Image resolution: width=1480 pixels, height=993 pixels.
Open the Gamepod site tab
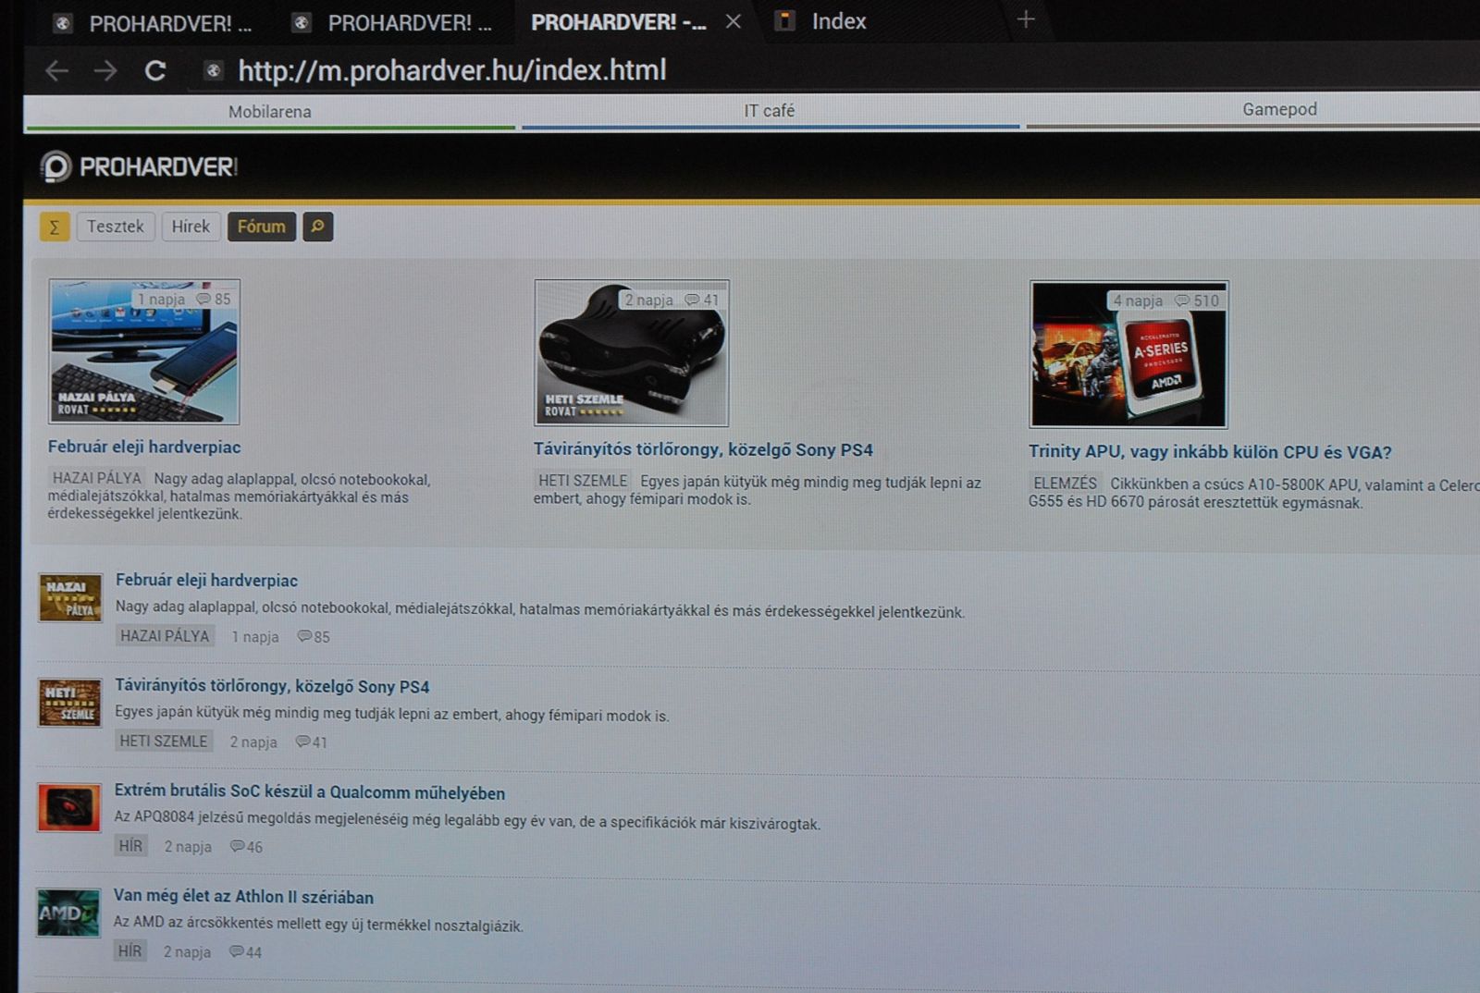(x=1279, y=109)
